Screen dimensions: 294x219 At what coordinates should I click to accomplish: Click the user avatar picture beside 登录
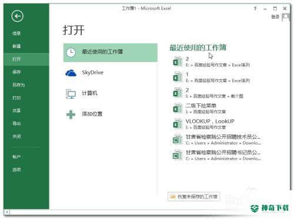[286, 17]
